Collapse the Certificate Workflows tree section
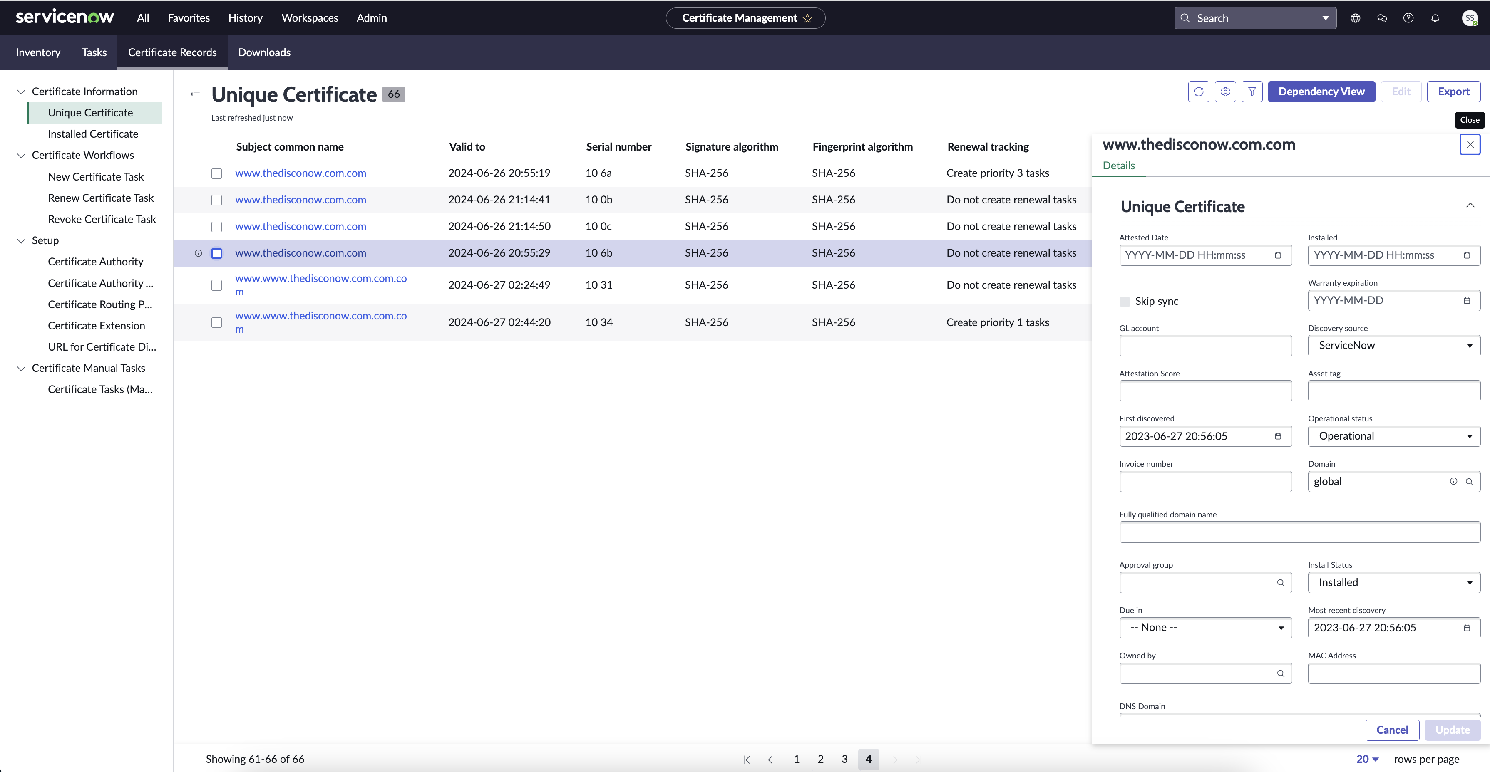The image size is (1490, 772). (21, 156)
